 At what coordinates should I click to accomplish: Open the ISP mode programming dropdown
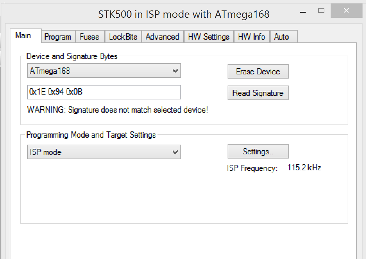coord(104,152)
